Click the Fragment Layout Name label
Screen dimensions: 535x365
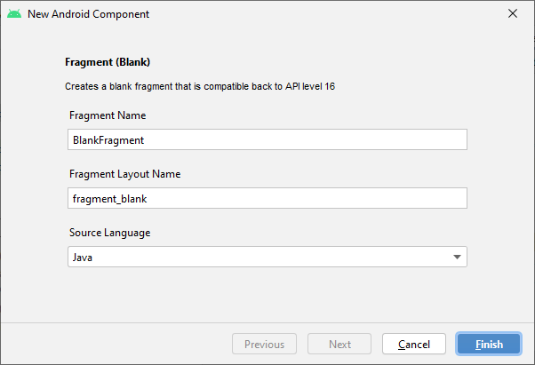click(124, 174)
